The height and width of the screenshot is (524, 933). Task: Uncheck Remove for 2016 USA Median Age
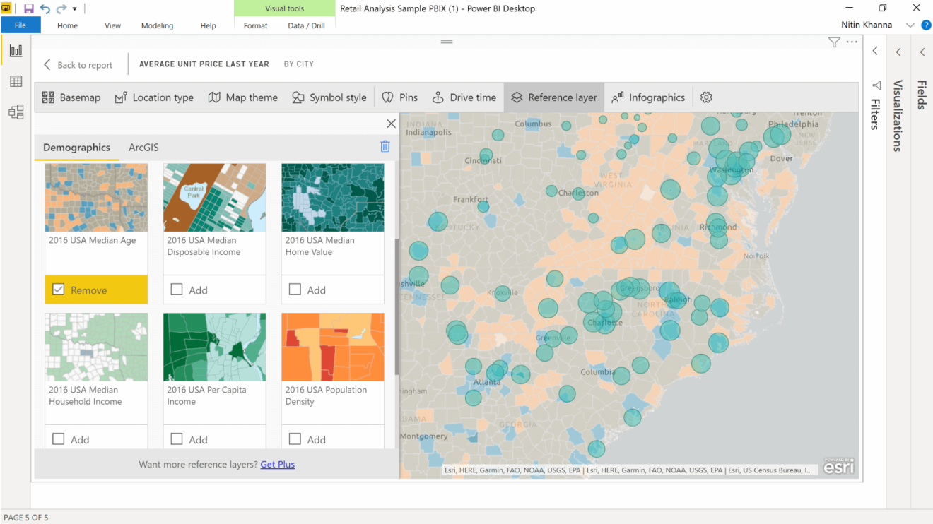pyautogui.click(x=58, y=290)
